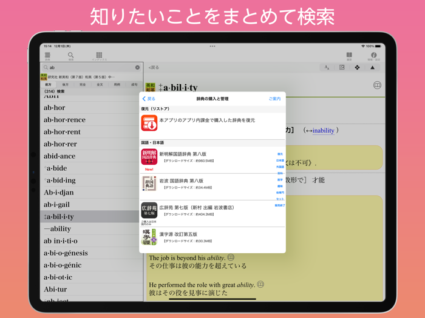Open the インデックス grid icon
The width and height of the screenshot is (425, 318).
99,56
